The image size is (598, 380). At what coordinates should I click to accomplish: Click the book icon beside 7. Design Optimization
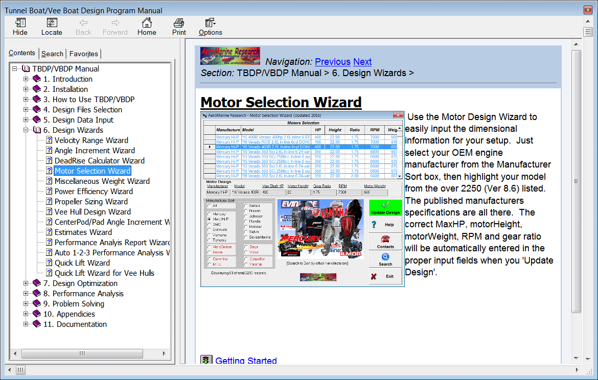(37, 283)
